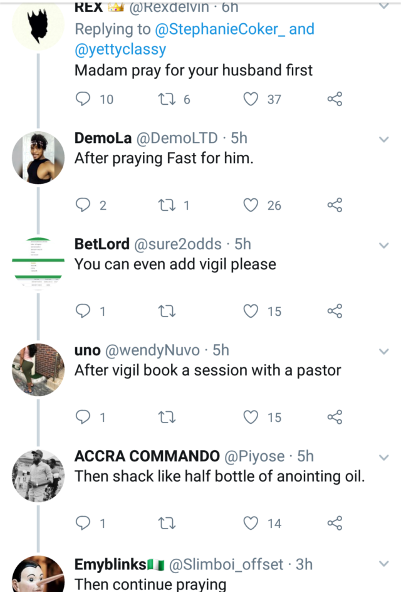The image size is (401, 592).
Task: Open options chevron on DemoLa's tweet
Action: pos(384,139)
